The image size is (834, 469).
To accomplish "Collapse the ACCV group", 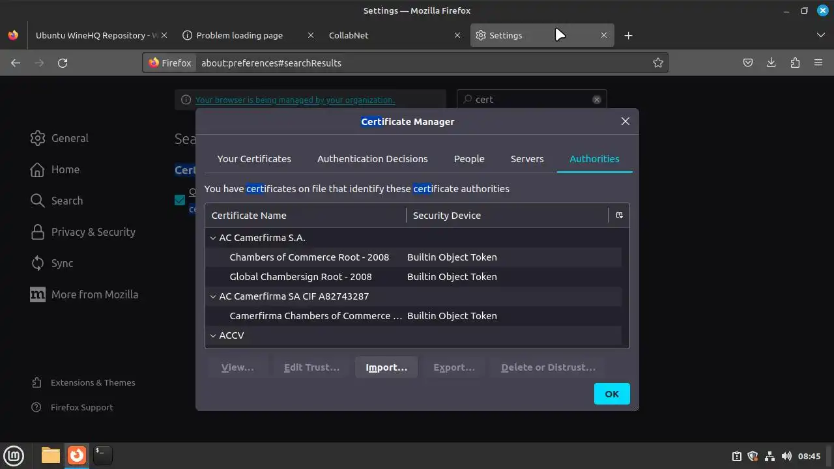I will [213, 335].
